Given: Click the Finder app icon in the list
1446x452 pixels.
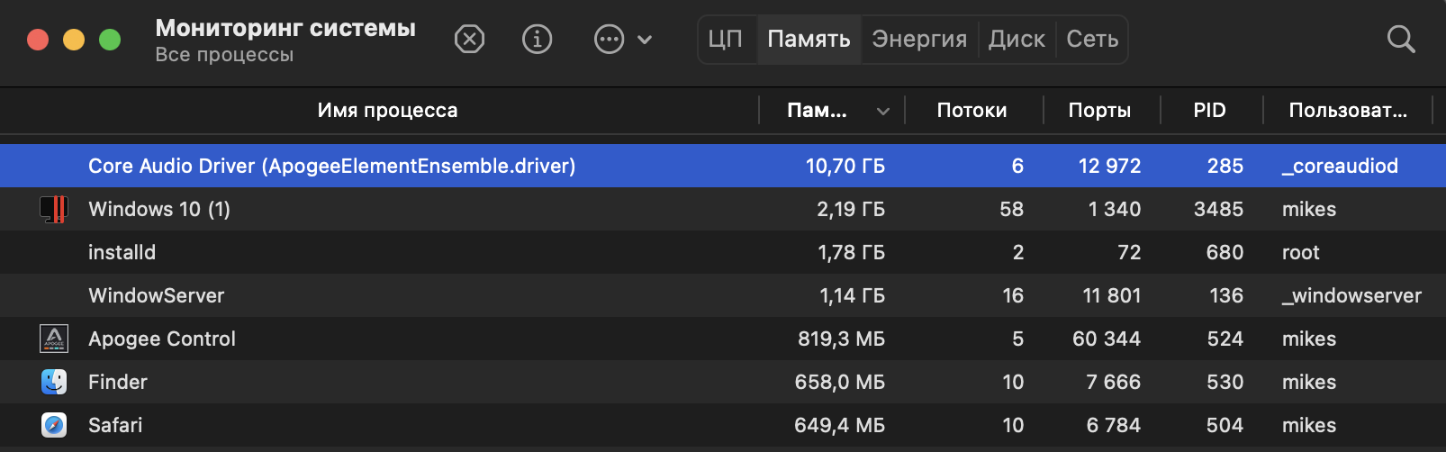Looking at the screenshot, I should pyautogui.click(x=54, y=382).
